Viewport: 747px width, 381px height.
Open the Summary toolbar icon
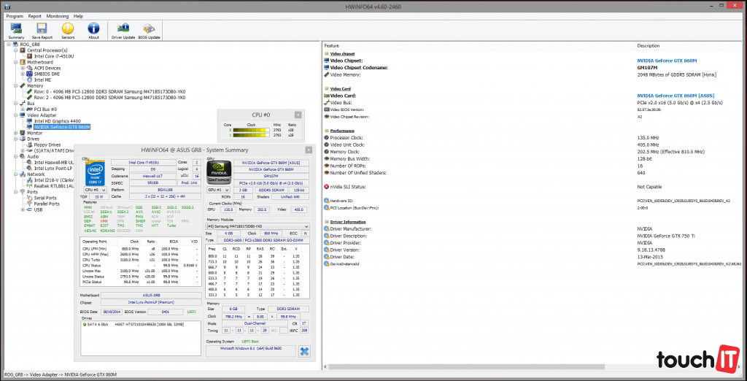click(16, 28)
